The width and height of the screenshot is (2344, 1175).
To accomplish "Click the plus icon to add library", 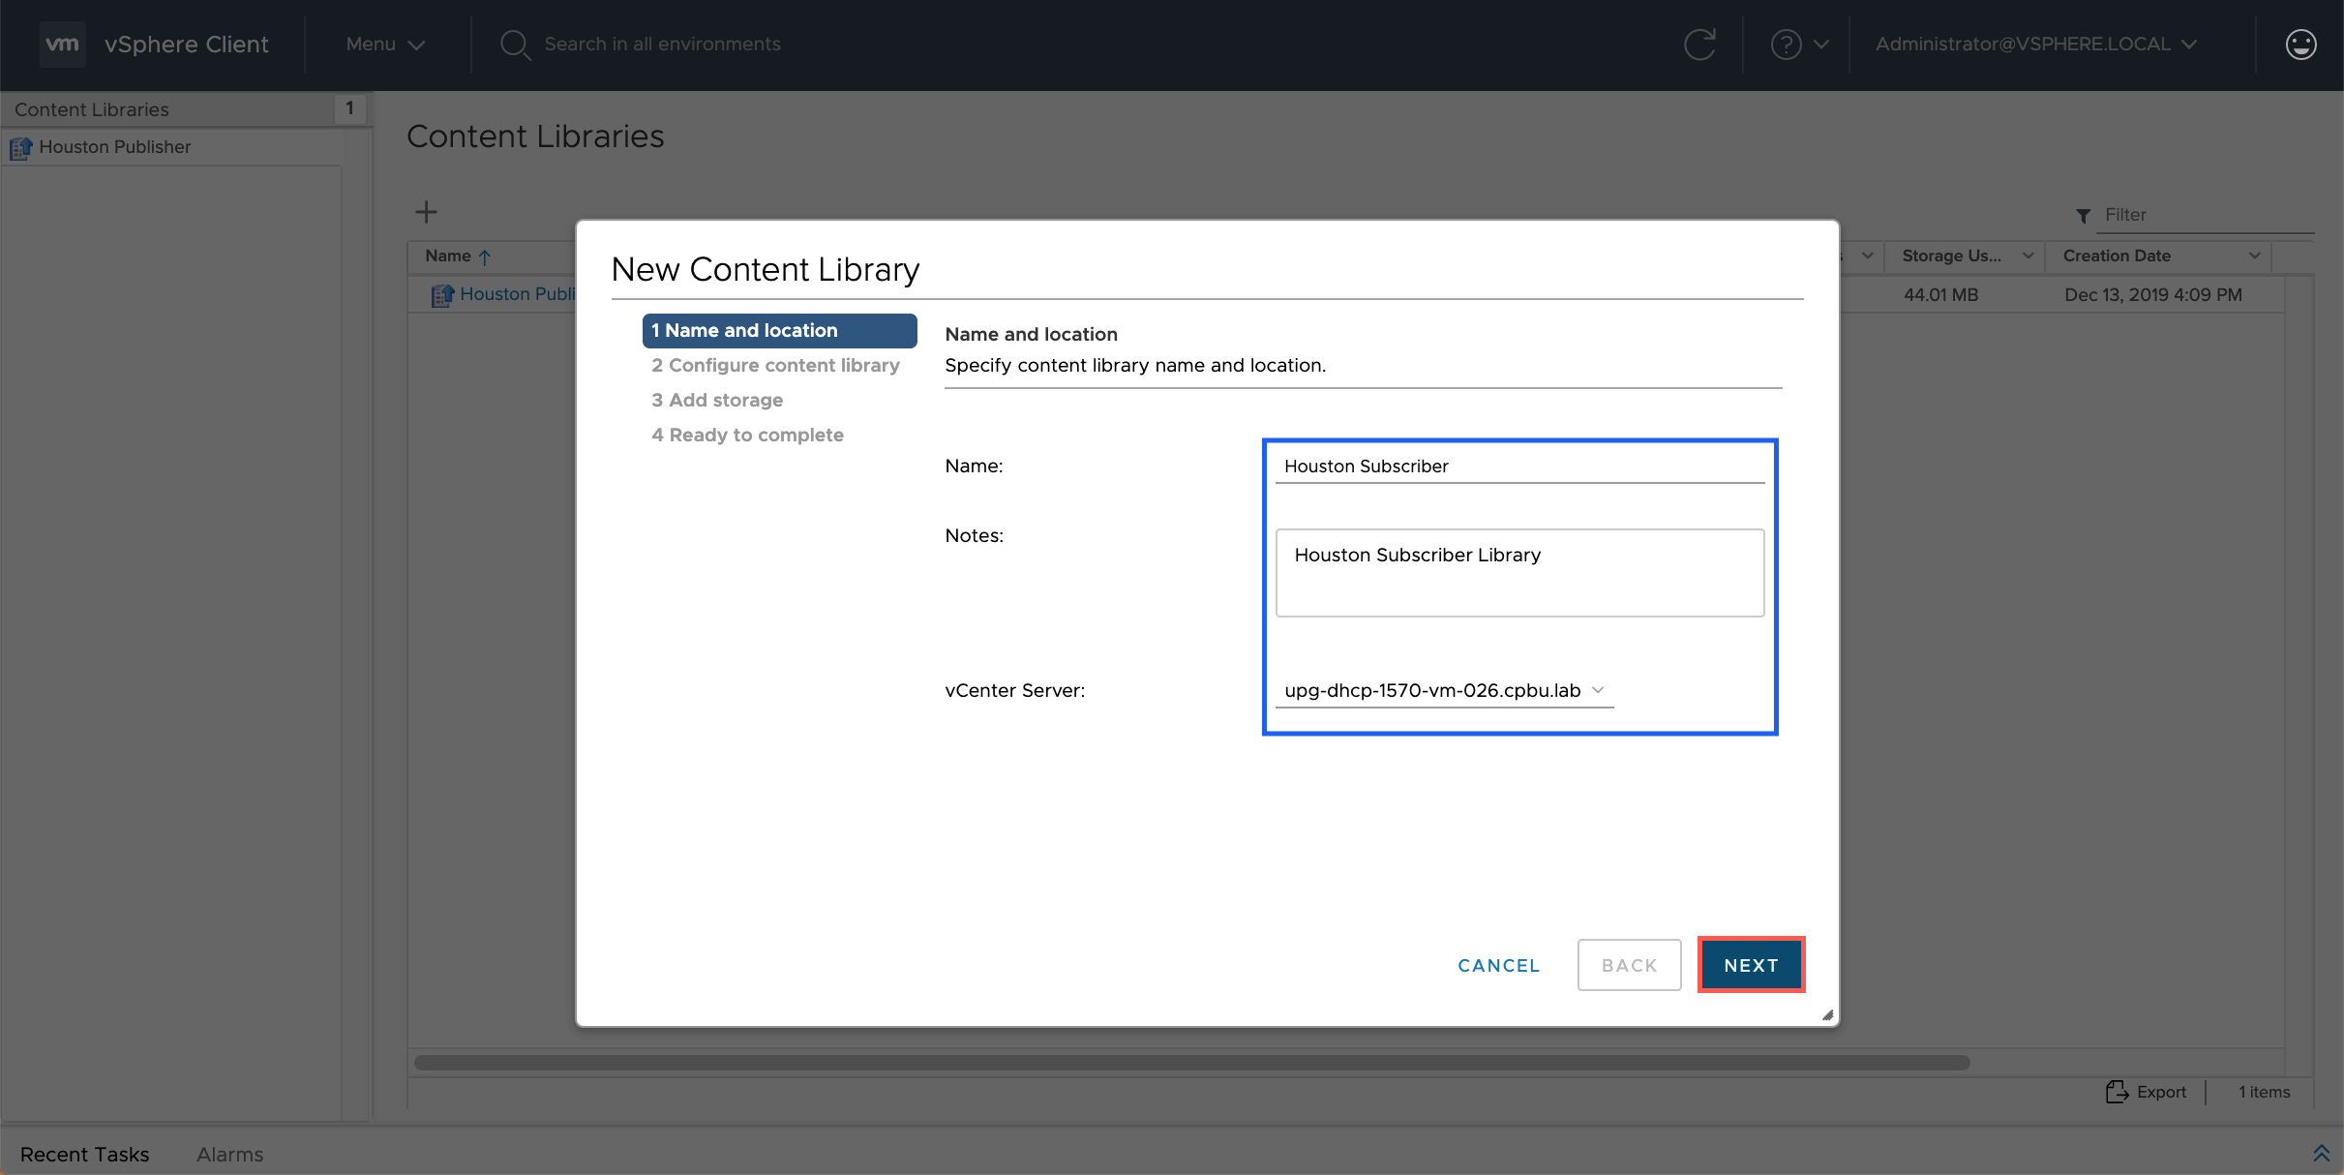I will [426, 212].
